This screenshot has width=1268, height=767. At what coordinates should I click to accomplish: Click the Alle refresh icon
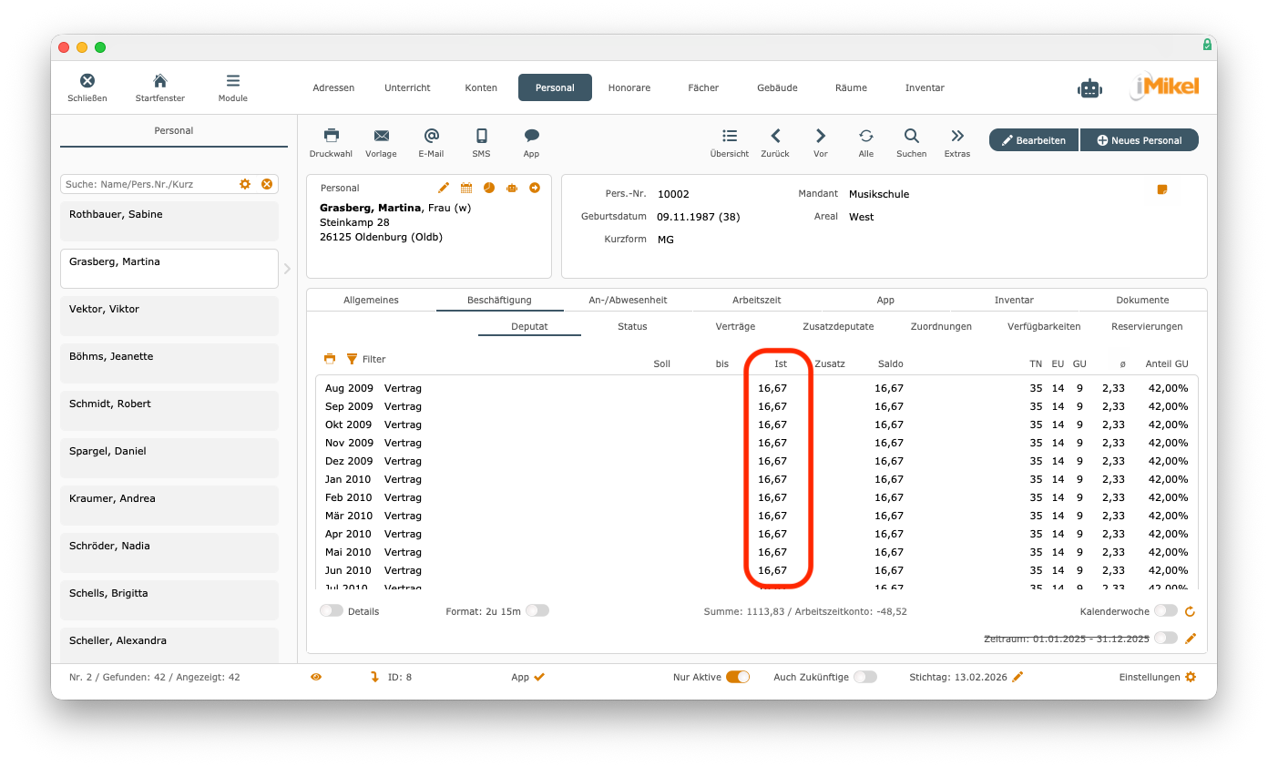click(x=865, y=136)
